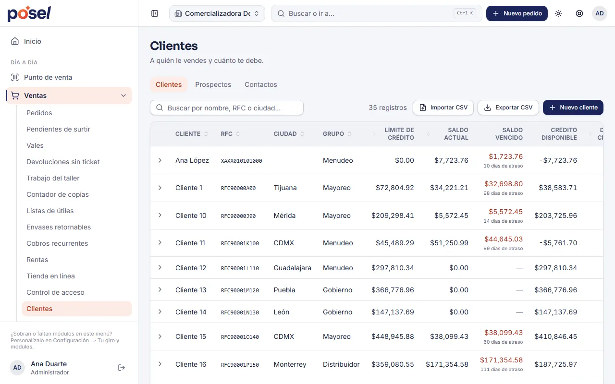Open Envases retornables in sidebar
615x384 pixels.
77,227
